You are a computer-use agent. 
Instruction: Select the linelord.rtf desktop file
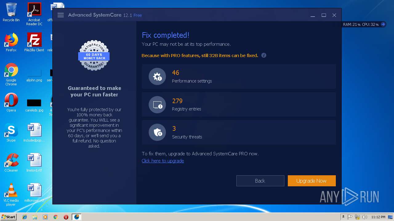pos(34,163)
